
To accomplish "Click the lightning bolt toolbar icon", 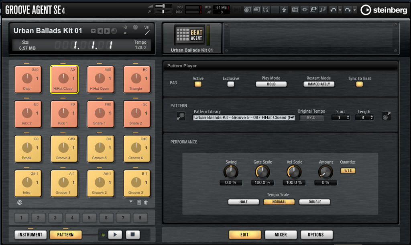I will pyautogui.click(x=284, y=10).
